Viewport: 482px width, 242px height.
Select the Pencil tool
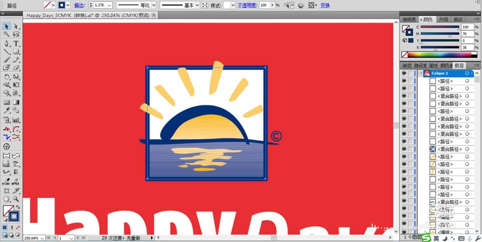point(16,60)
